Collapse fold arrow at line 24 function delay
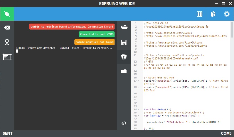This screenshot has height=137, width=234. [138, 109]
